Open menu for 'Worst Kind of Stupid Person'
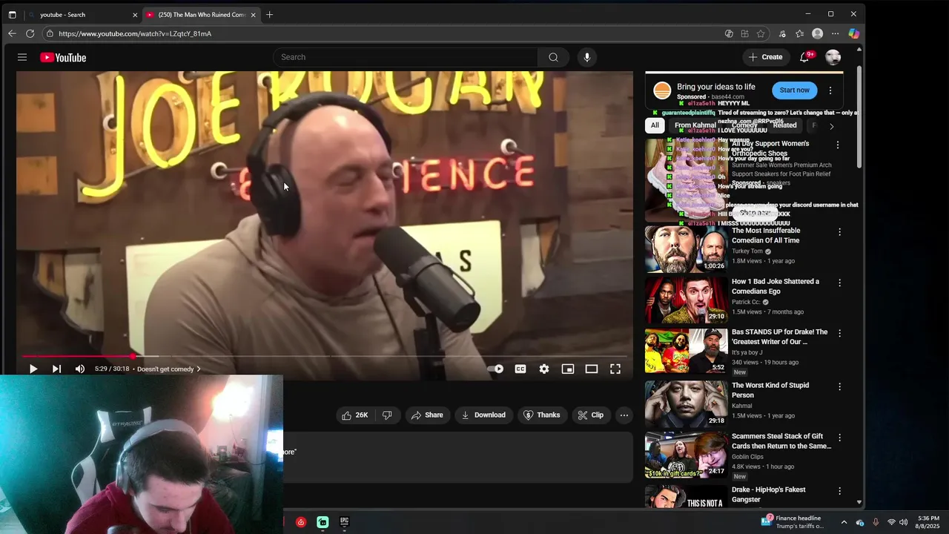Screen dimensions: 949x534 coord(839,386)
